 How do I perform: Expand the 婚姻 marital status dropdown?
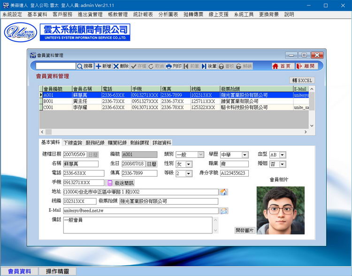click(282, 164)
